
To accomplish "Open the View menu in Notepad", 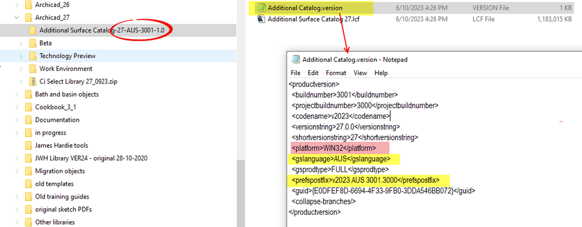I will [361, 73].
